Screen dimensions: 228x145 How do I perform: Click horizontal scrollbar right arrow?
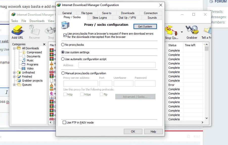(x=202, y=123)
